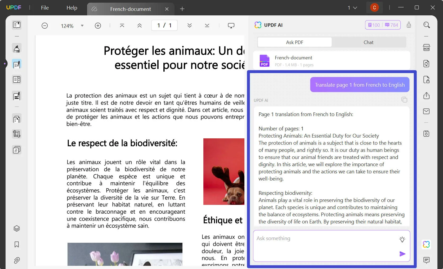This screenshot has width=443, height=269.
Task: Click the line Number of pages: 1
Action: pyautogui.click(x=281, y=129)
